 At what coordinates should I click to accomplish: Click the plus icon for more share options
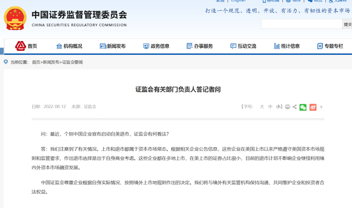(321, 107)
